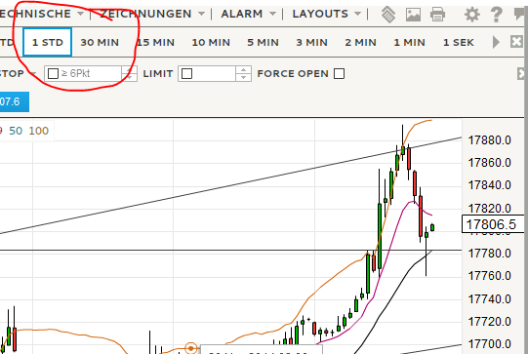Click the speech bubble feedback icon
Viewport: 528px width, 354px height.
(x=520, y=15)
